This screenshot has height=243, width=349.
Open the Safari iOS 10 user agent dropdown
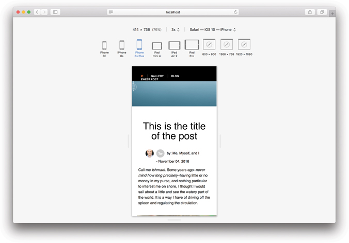point(212,30)
